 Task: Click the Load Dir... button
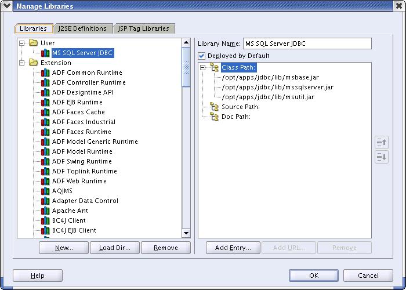(x=115, y=248)
